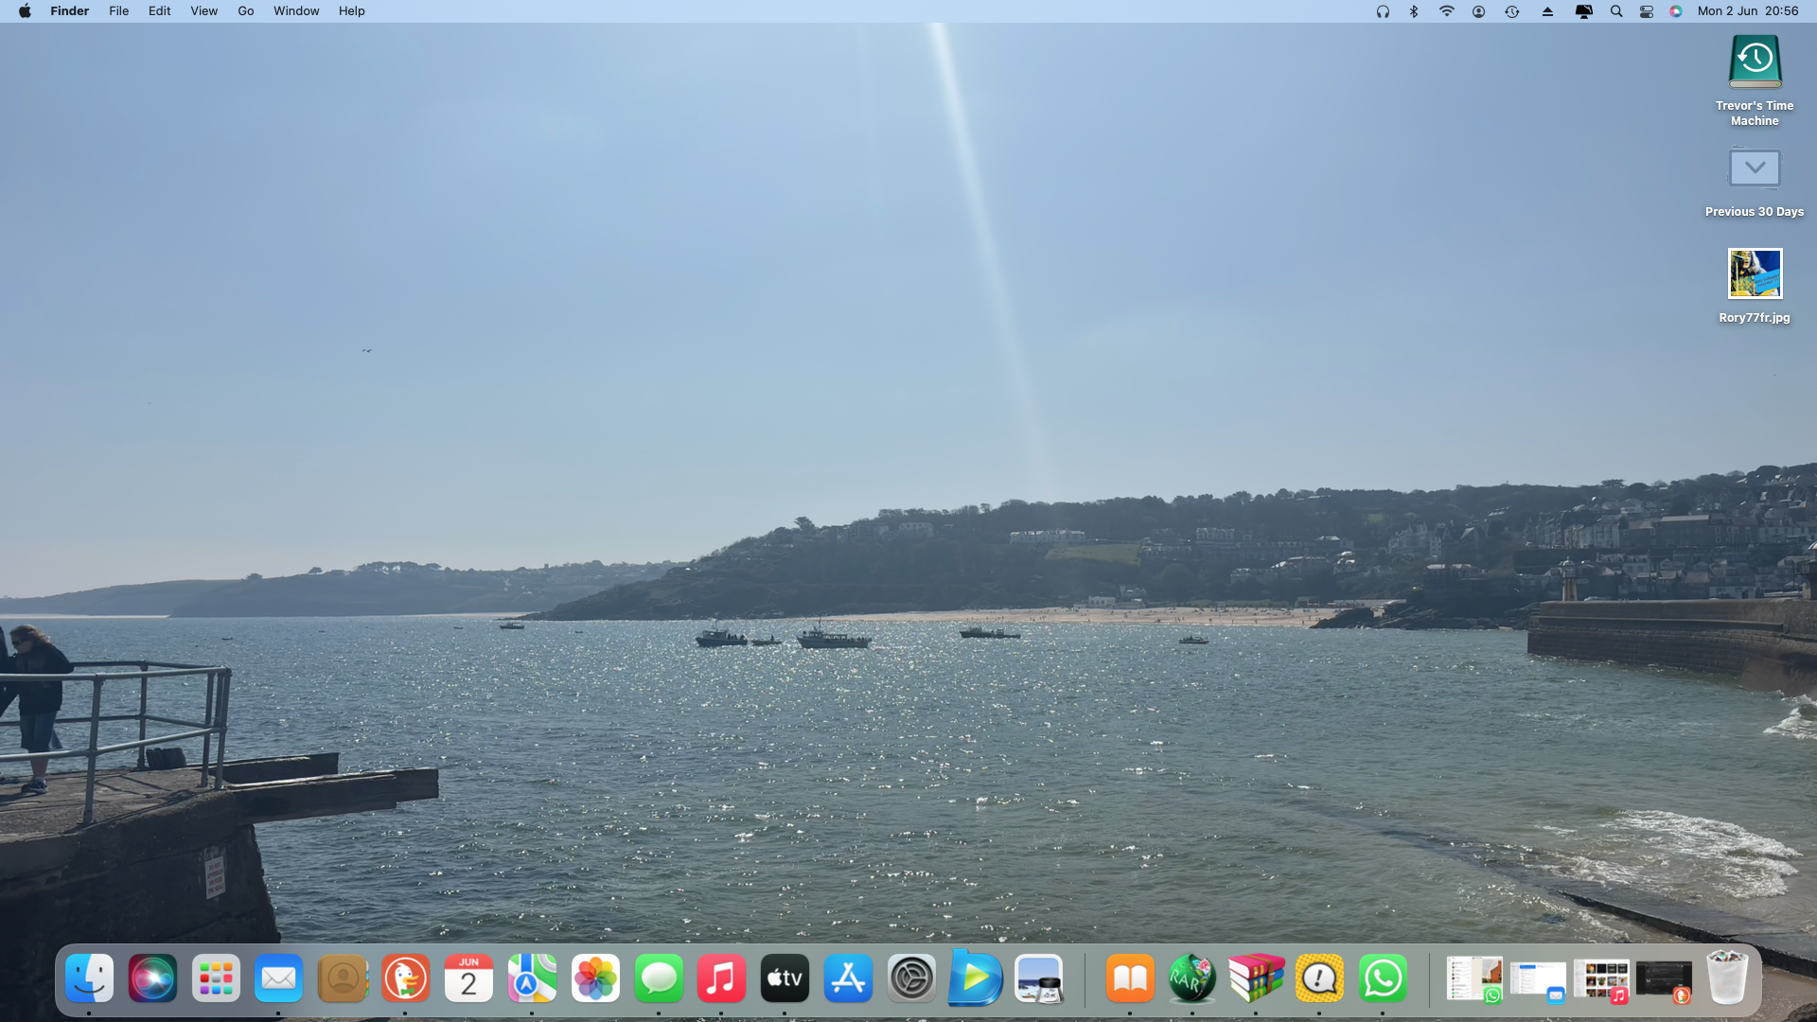The width and height of the screenshot is (1817, 1022).
Task: Open the Window menu
Action: (x=296, y=11)
